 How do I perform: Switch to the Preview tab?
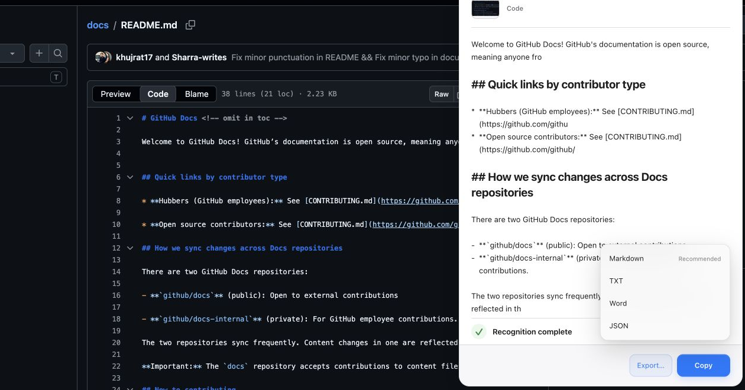(x=116, y=94)
